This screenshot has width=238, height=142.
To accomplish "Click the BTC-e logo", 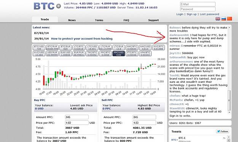I will (x=47, y=6).
